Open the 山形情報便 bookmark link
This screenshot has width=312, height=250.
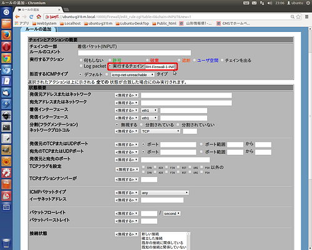tap(196, 23)
